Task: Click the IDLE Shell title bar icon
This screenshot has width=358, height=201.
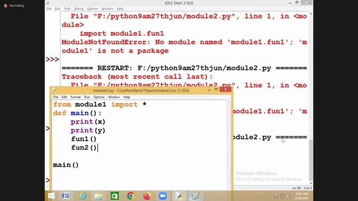Action: click(48, 3)
